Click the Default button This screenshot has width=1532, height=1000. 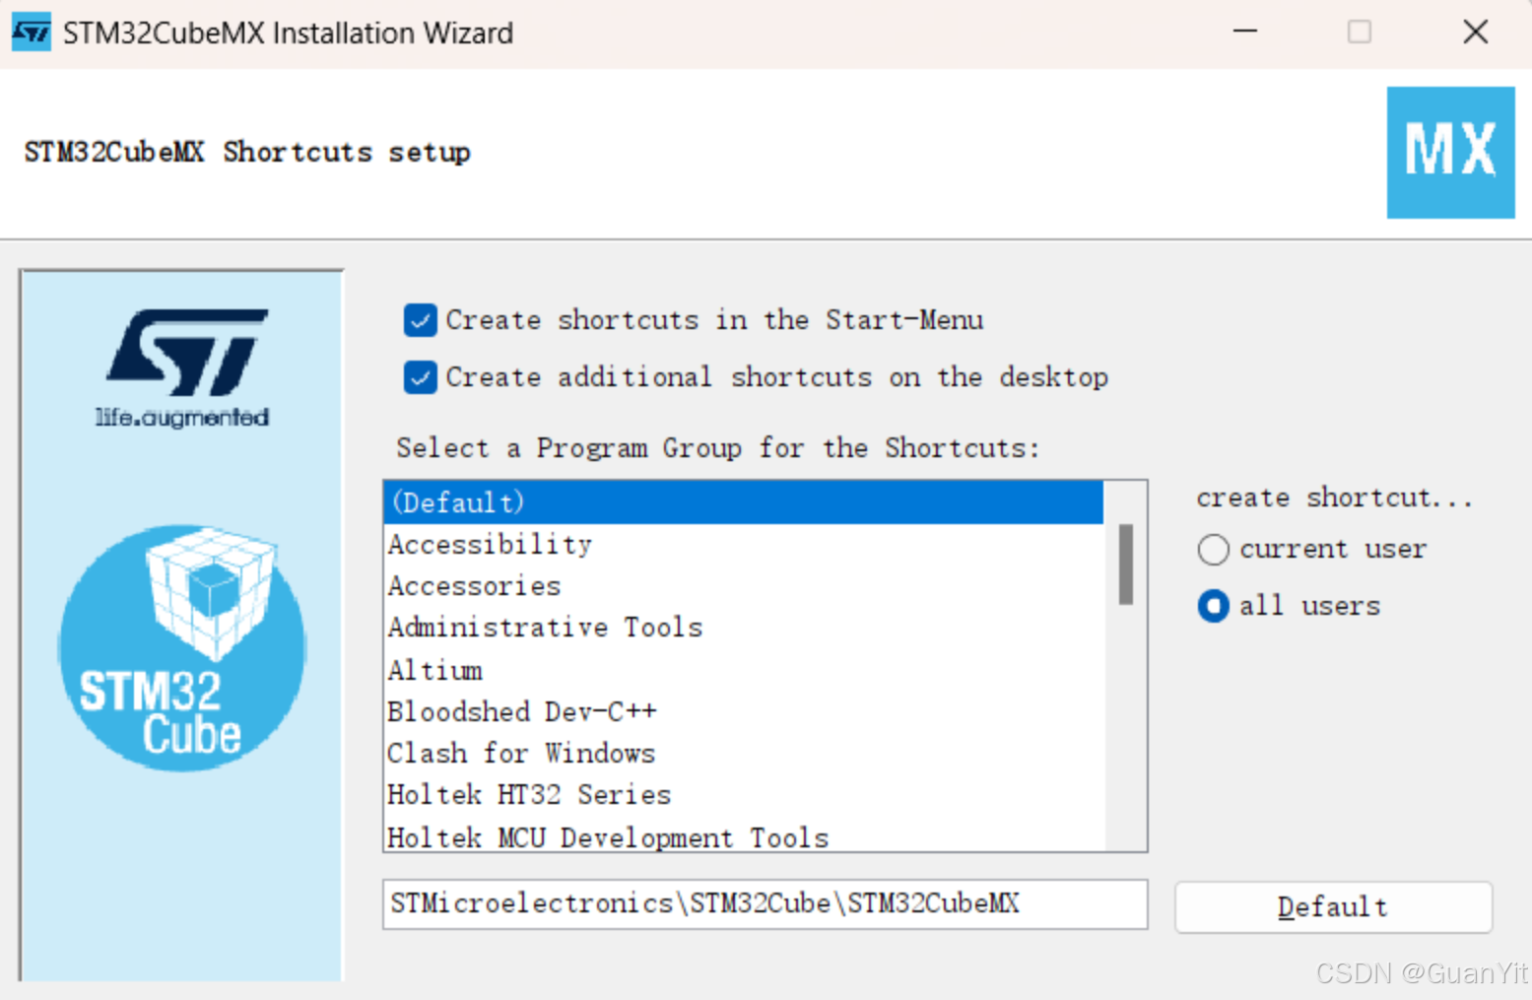1333,906
